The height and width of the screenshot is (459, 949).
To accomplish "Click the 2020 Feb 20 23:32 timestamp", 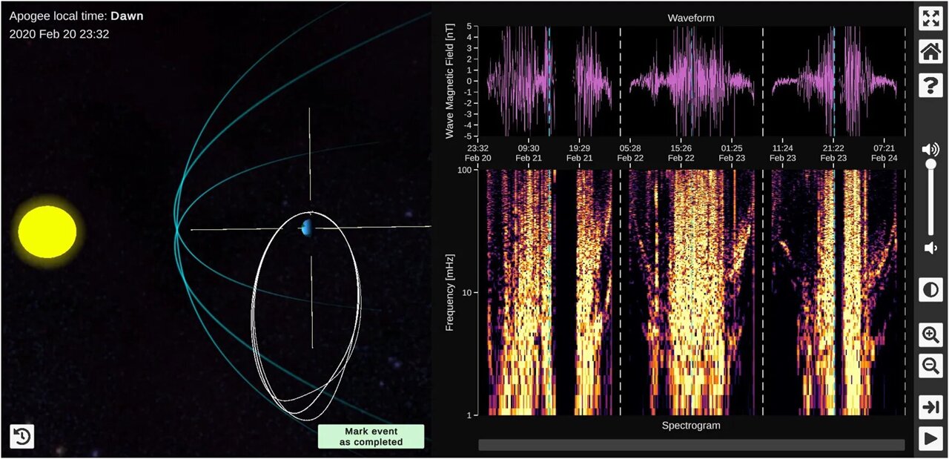I will click(59, 34).
